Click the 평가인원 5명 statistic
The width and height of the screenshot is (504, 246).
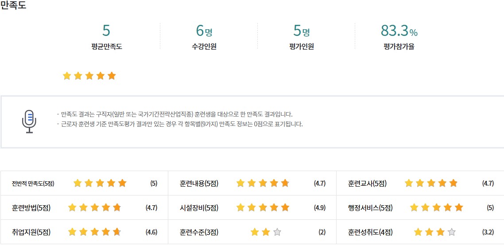point(301,31)
